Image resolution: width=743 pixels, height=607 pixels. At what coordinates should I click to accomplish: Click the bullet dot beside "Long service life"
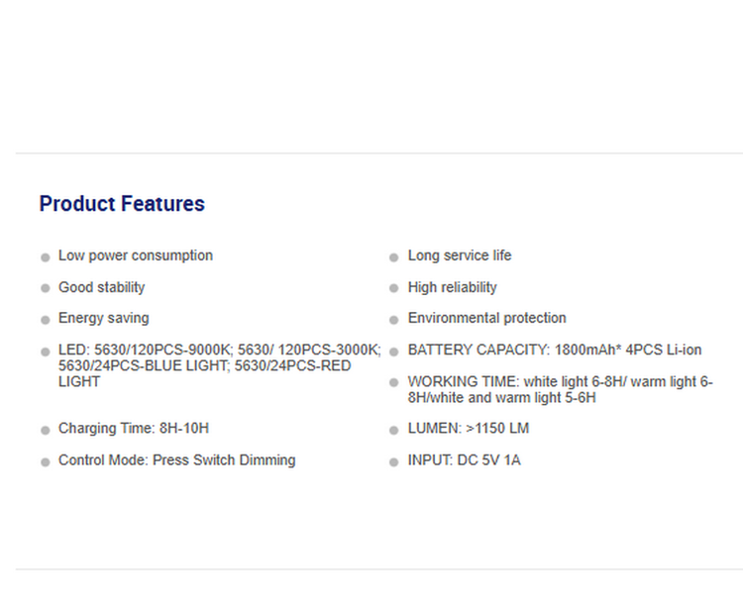click(394, 257)
